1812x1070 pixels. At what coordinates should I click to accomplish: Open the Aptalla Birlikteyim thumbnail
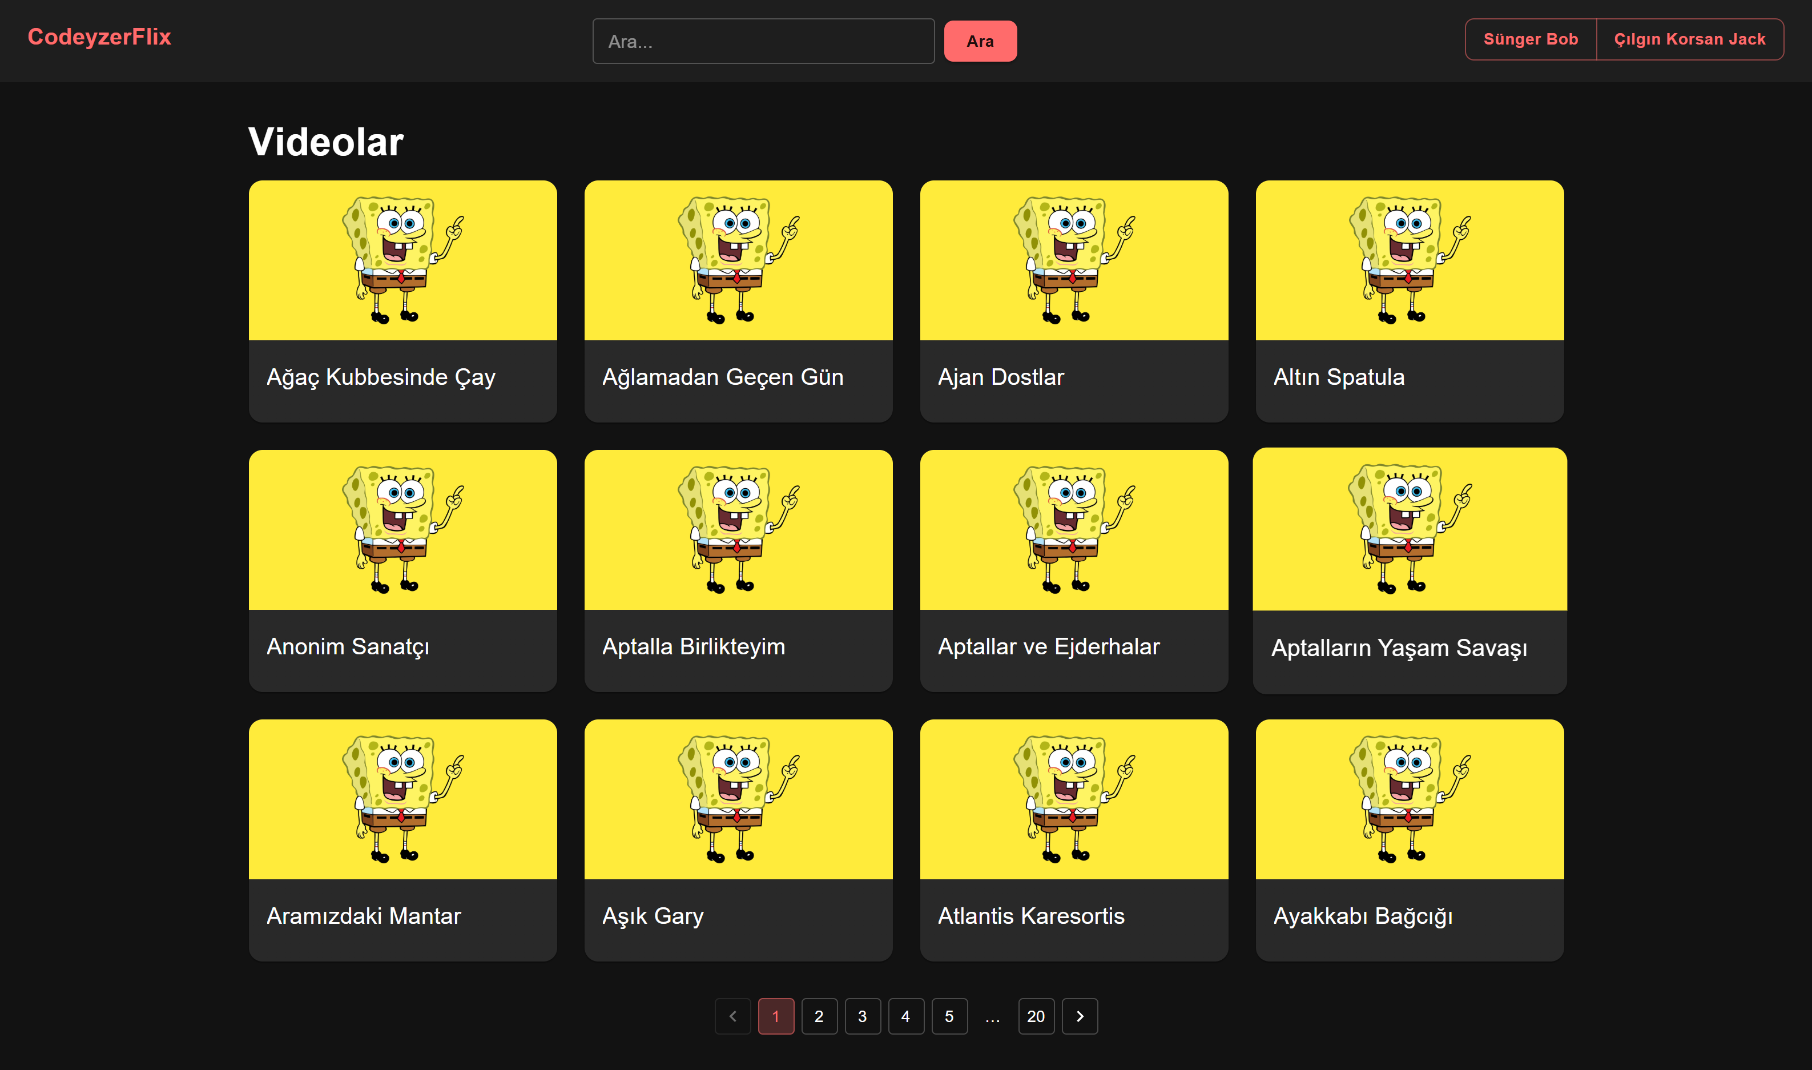[739, 530]
